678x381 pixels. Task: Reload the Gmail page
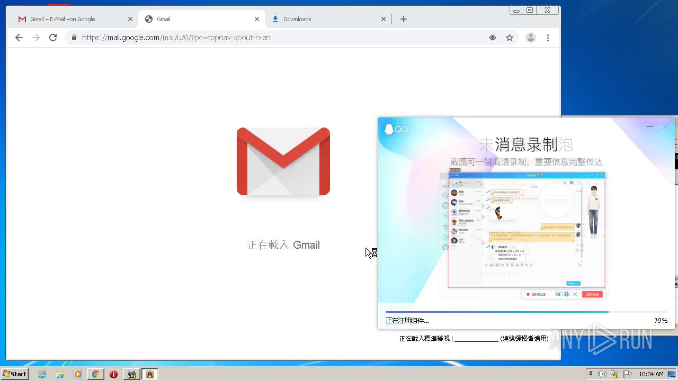(53, 38)
